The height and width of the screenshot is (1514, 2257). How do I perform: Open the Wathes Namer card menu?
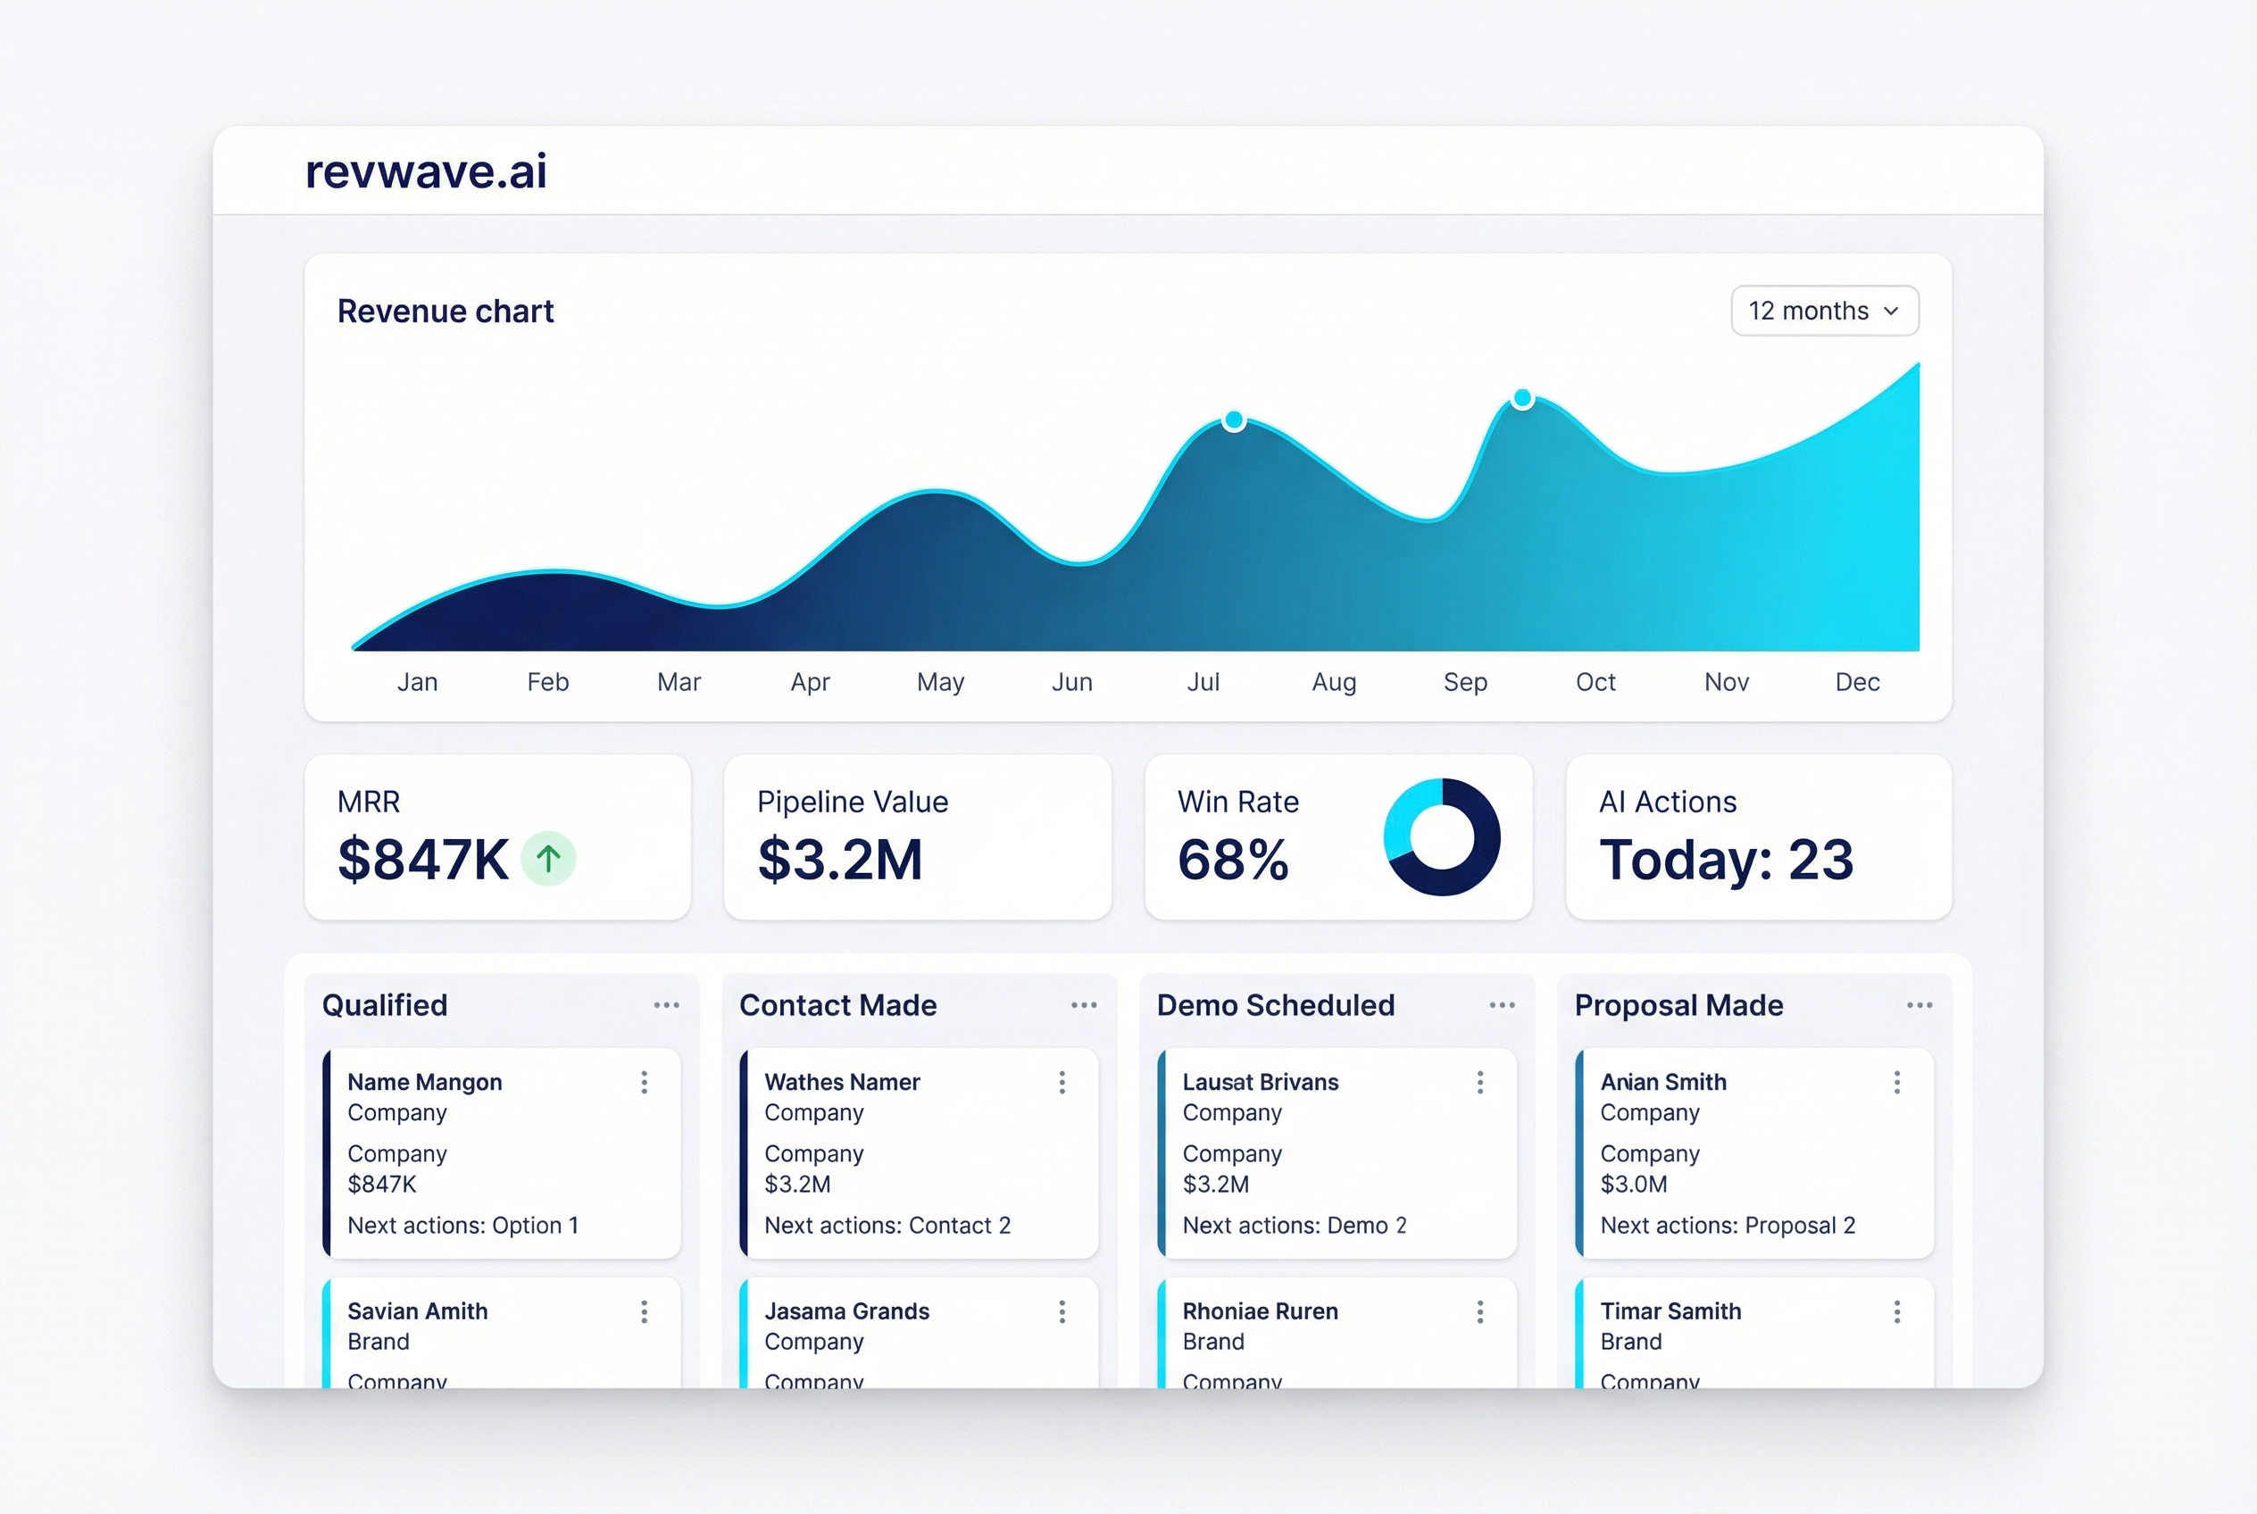coord(1062,1083)
